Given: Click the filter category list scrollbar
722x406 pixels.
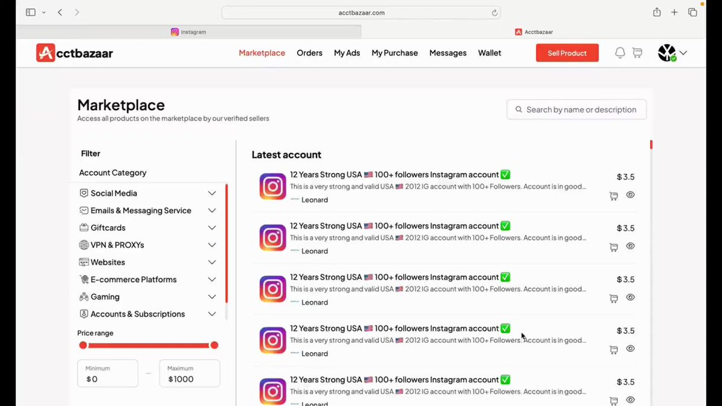Looking at the screenshot, I should pyautogui.click(x=226, y=244).
